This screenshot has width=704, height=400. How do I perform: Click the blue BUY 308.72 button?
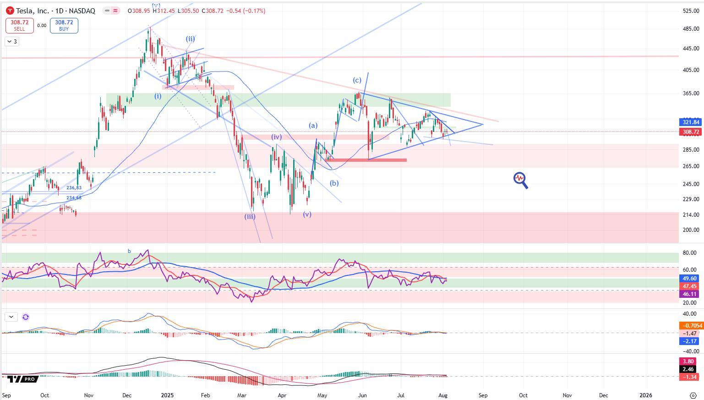pyautogui.click(x=64, y=25)
